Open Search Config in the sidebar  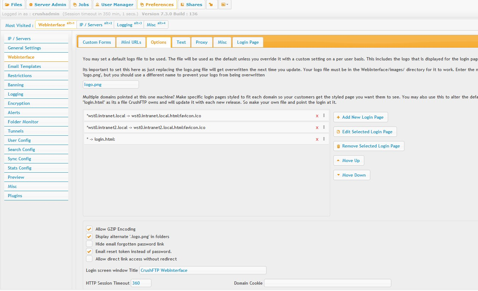pyautogui.click(x=36, y=150)
